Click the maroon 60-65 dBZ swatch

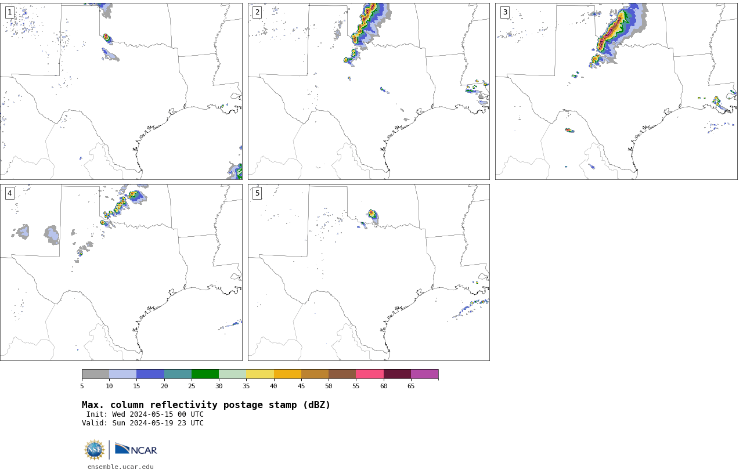397,374
